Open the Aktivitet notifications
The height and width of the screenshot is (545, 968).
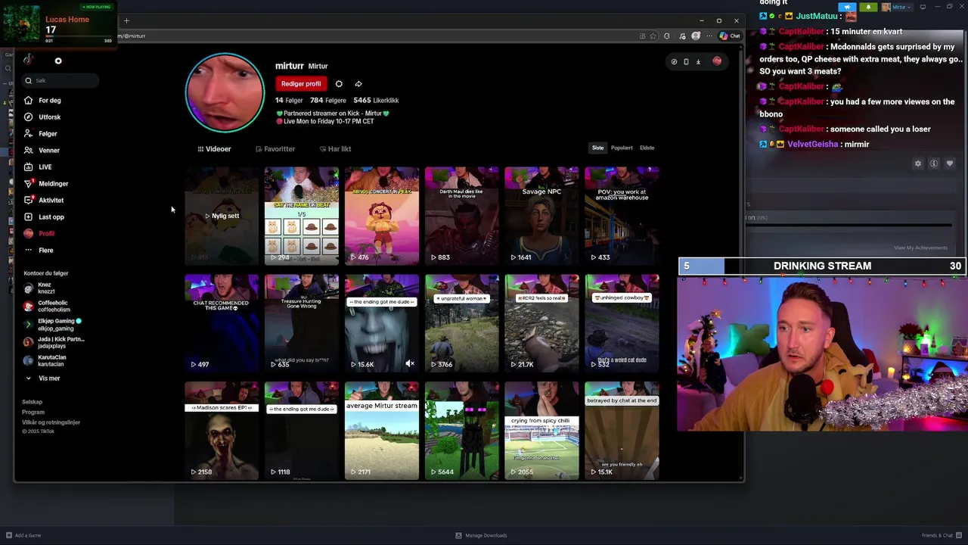(x=44, y=201)
